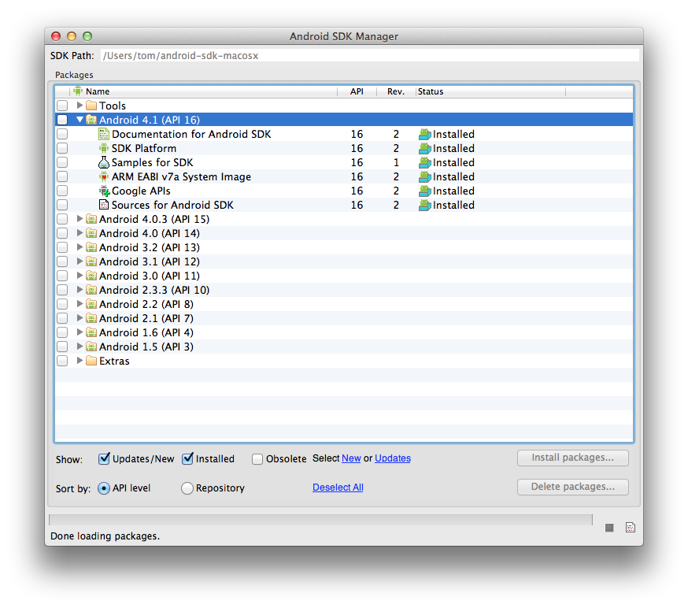Click the Deselect All link
Viewport: 688px width, 608px height.
point(338,487)
